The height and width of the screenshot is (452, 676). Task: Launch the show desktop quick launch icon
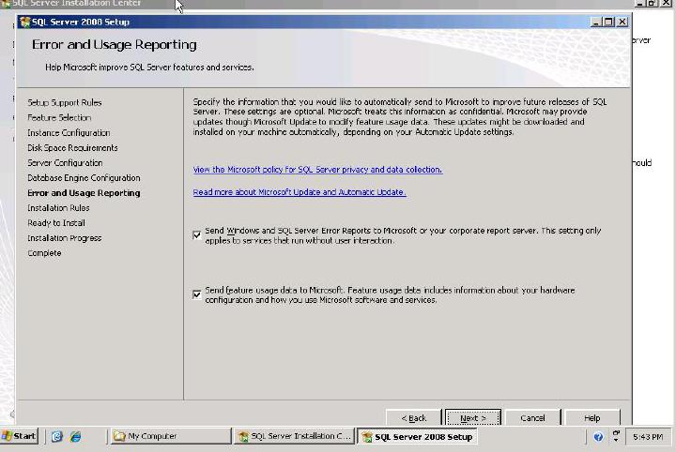pos(57,436)
